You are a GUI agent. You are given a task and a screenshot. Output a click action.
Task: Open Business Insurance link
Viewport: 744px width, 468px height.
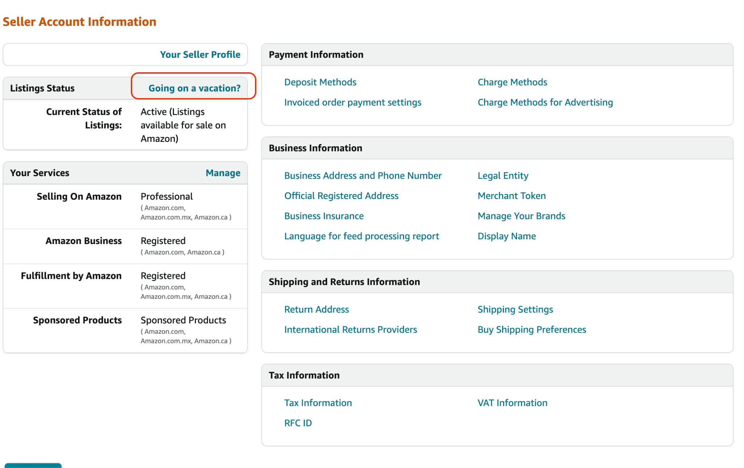(x=324, y=216)
